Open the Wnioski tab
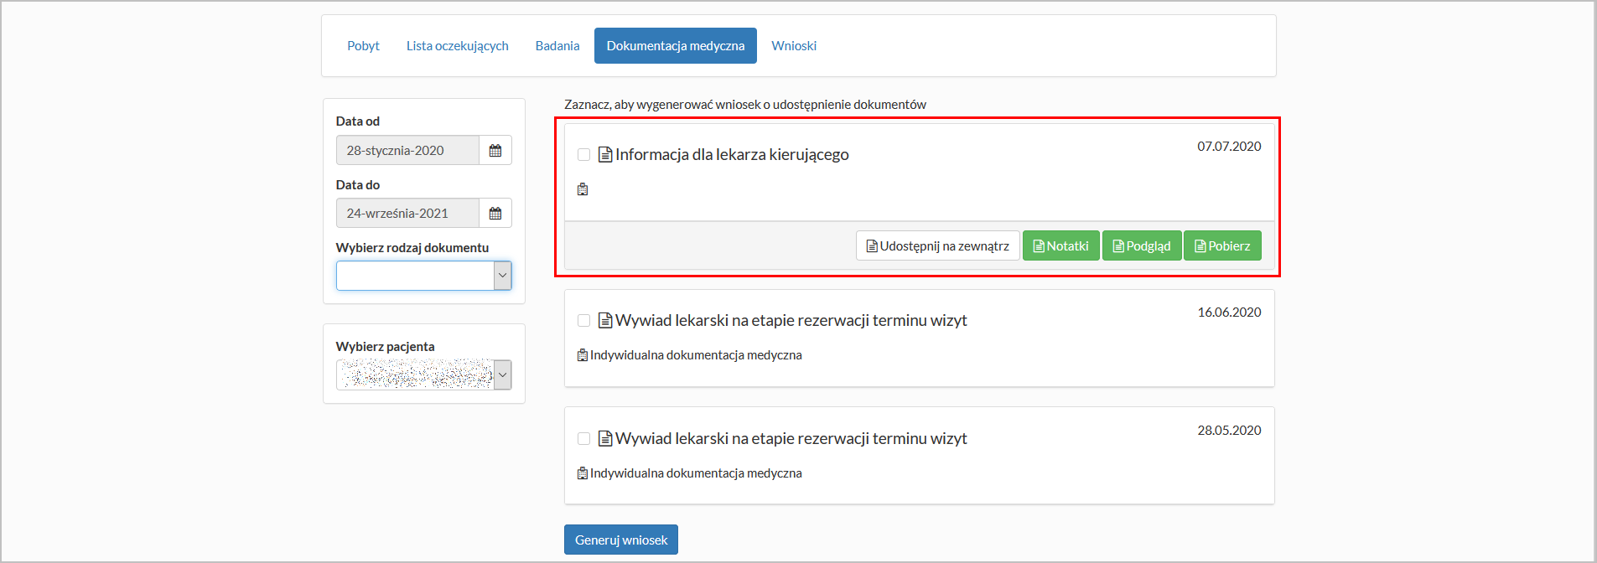The width and height of the screenshot is (1597, 563). coord(793,45)
